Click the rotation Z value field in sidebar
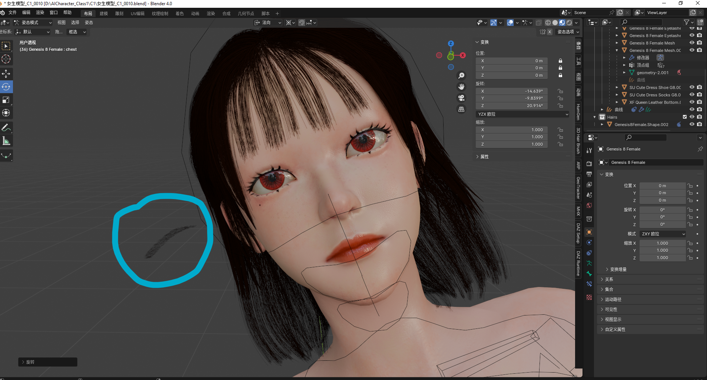The width and height of the screenshot is (707, 380). [x=512, y=106]
